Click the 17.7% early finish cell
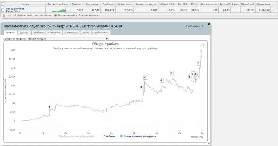Viewport: 278px width, 146px height. (x=129, y=10)
